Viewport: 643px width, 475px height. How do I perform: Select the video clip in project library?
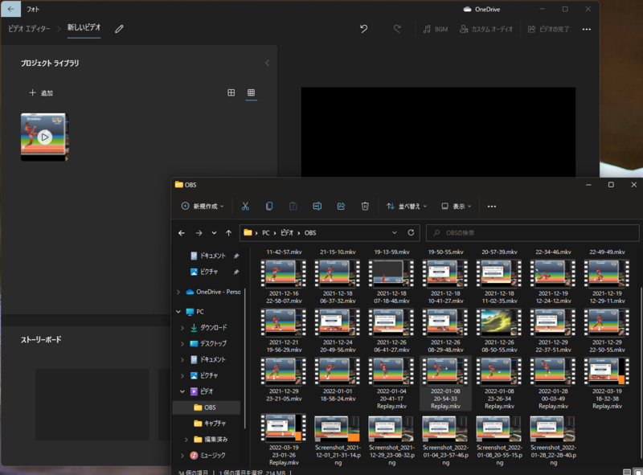[45, 137]
